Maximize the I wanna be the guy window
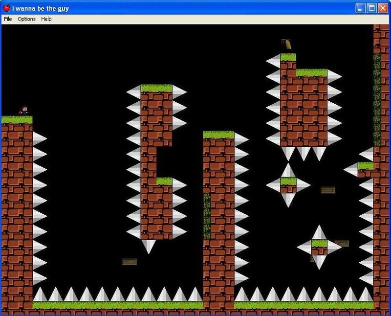Image resolution: width=391 pixels, height=316 pixels. tap(371, 8)
